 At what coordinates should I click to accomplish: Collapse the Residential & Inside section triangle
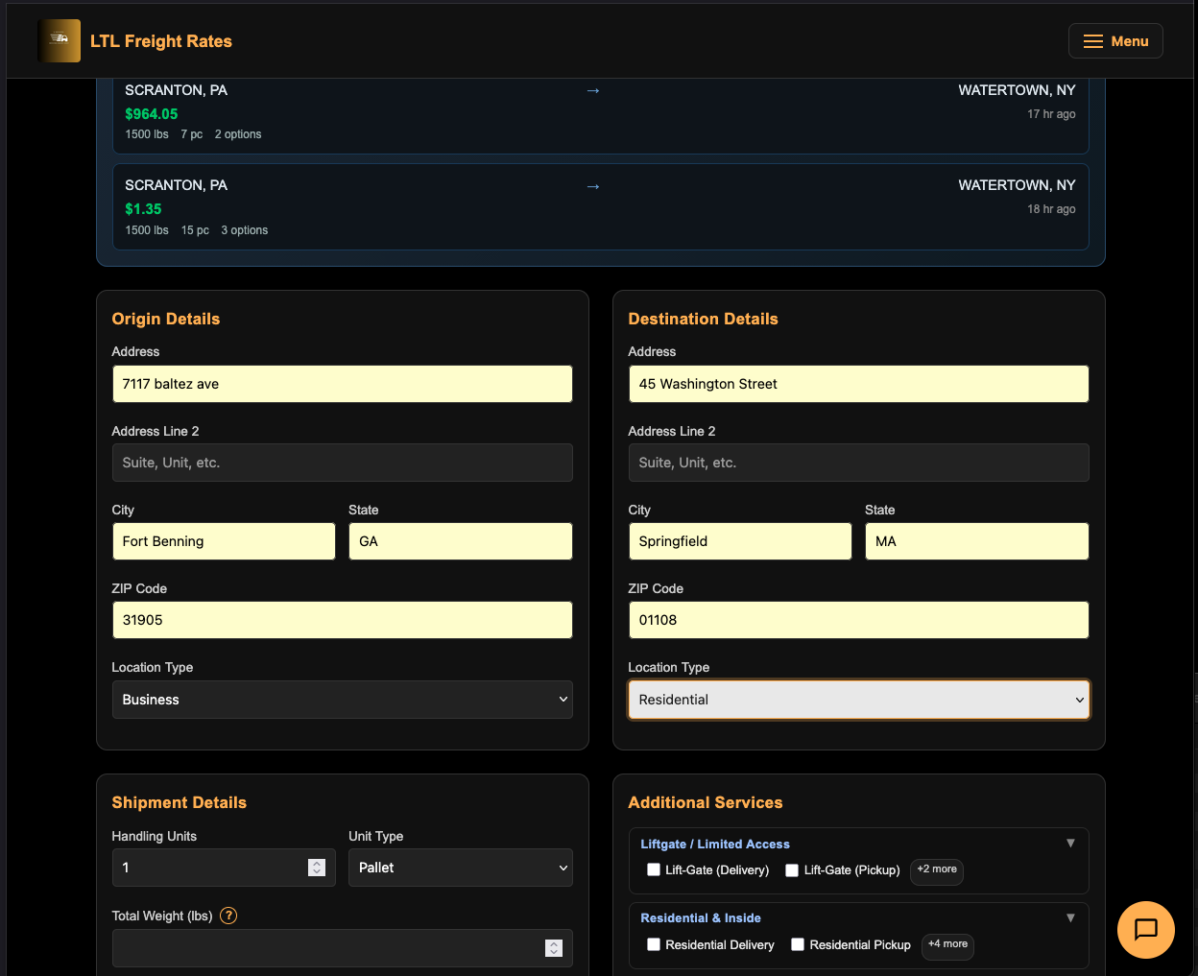pyautogui.click(x=1070, y=918)
